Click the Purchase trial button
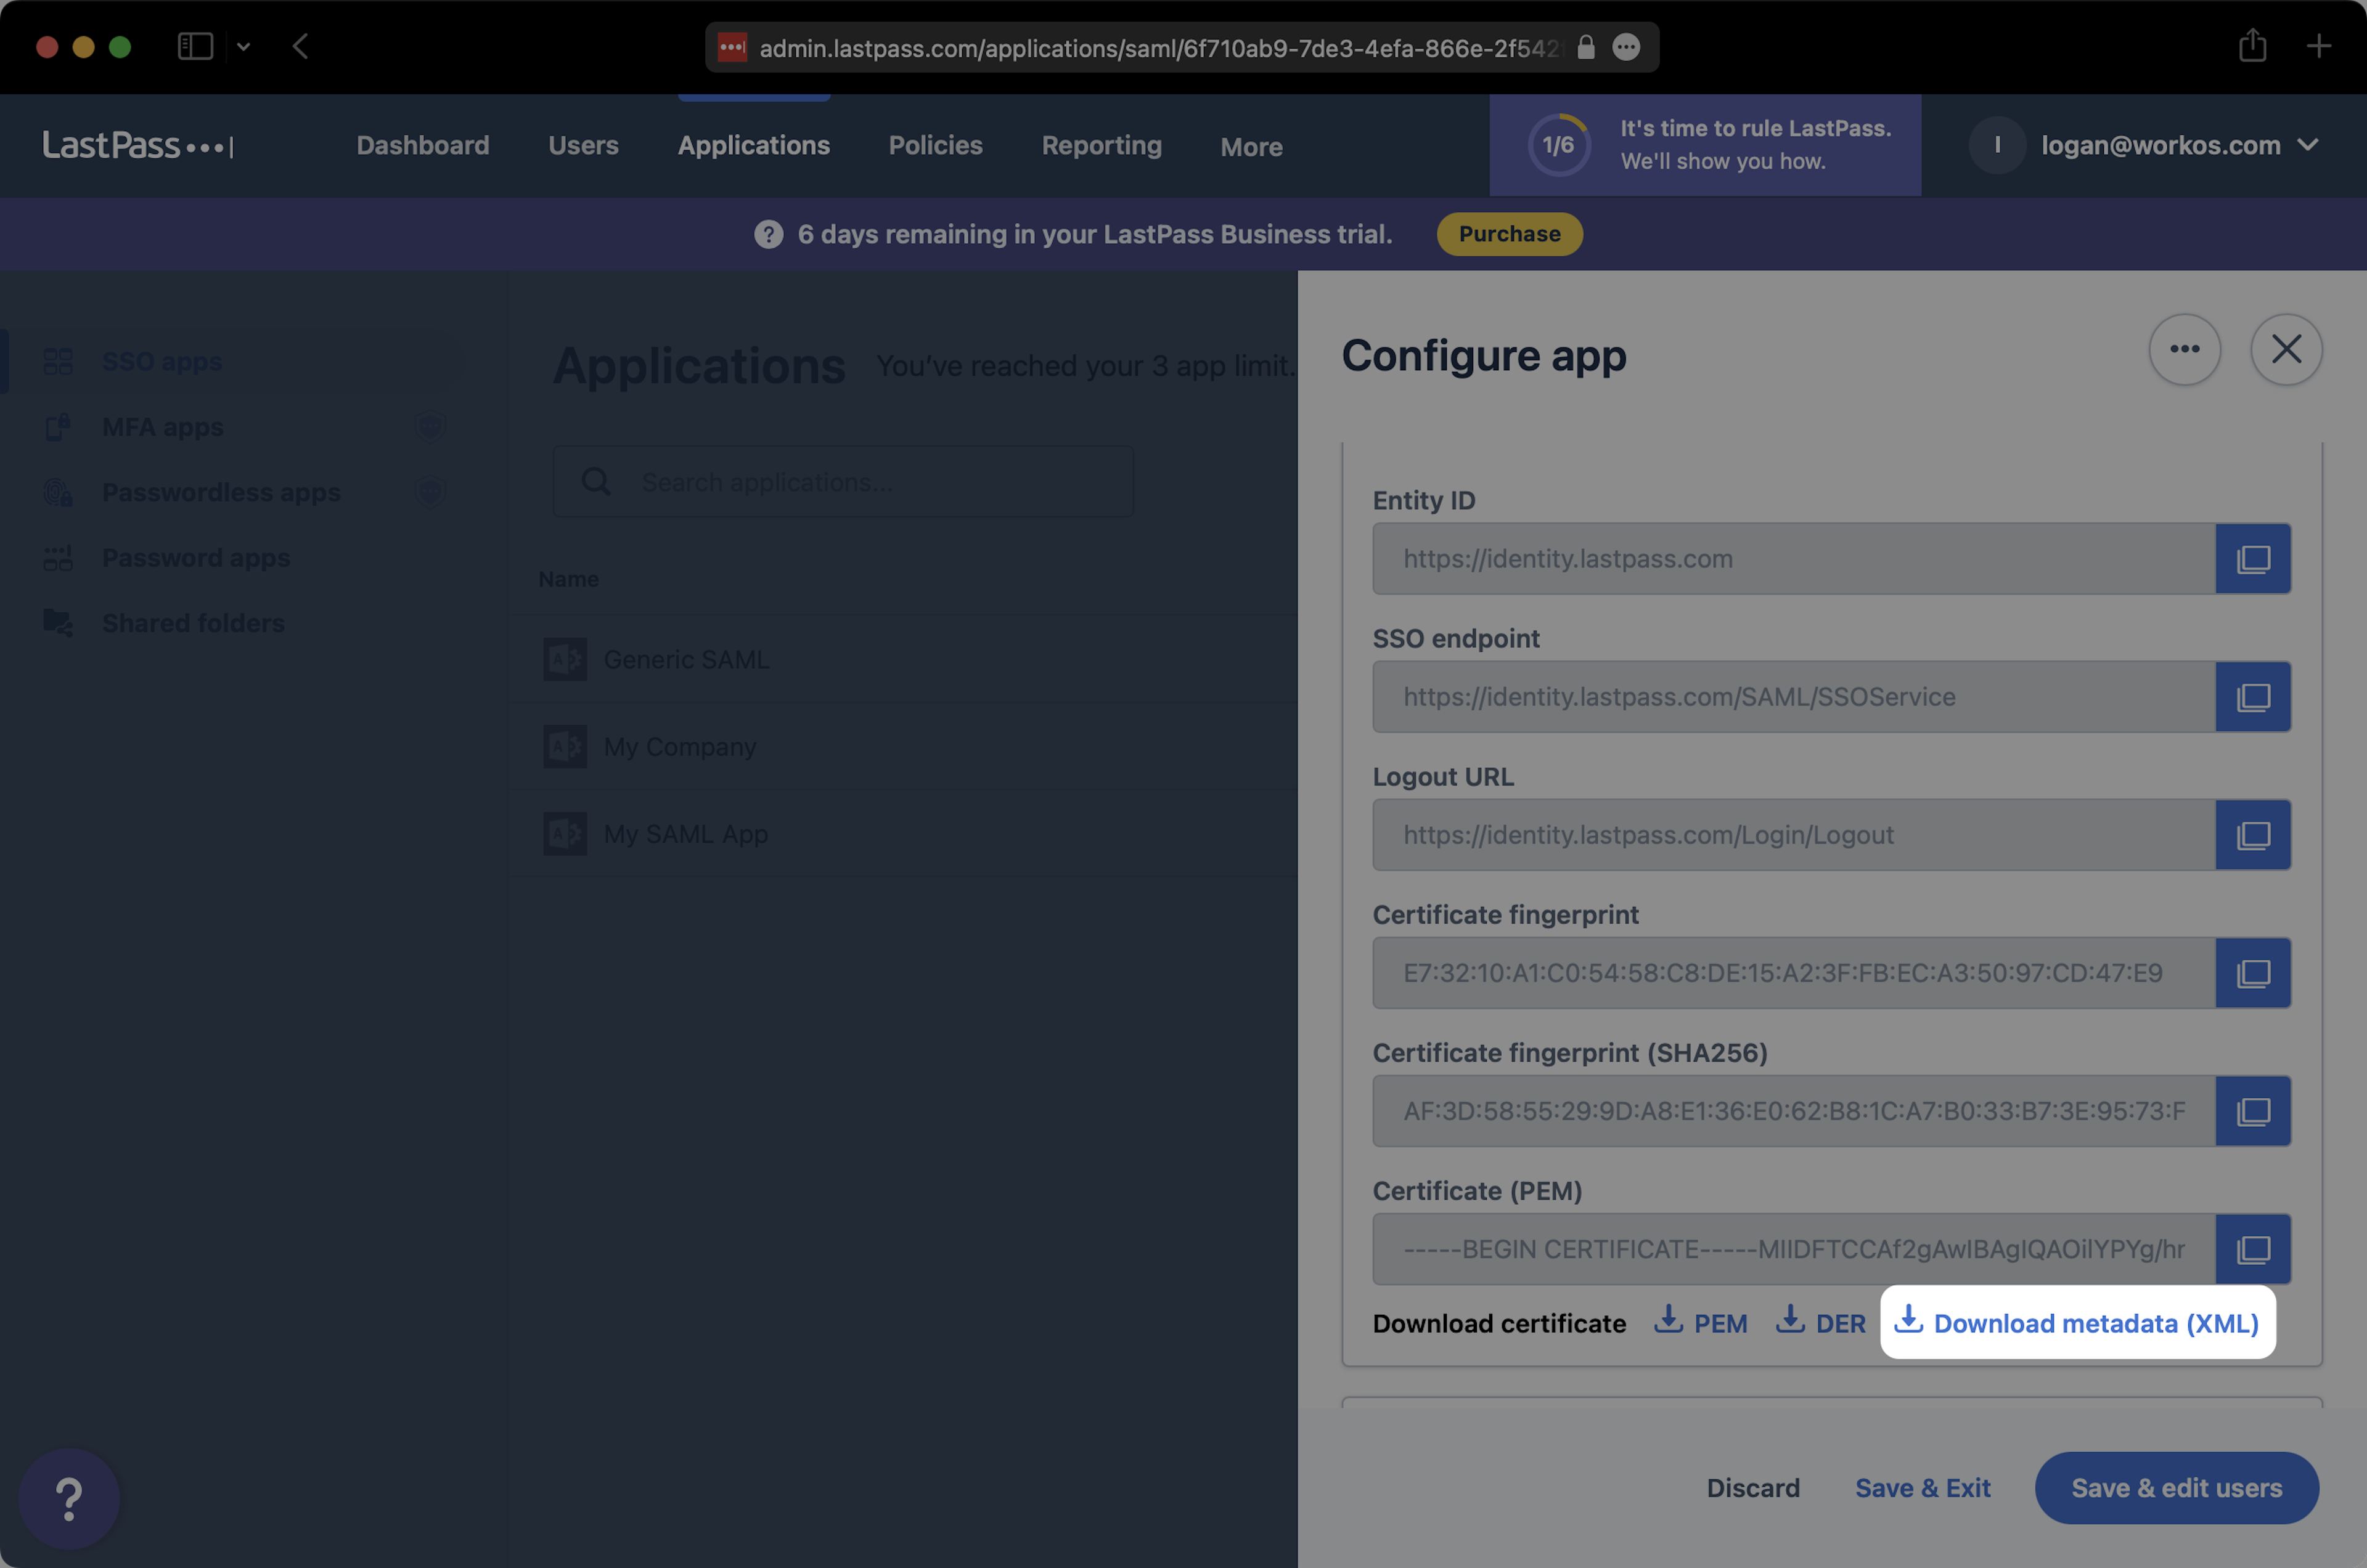Viewport: 2367px width, 1568px height. click(x=1508, y=234)
